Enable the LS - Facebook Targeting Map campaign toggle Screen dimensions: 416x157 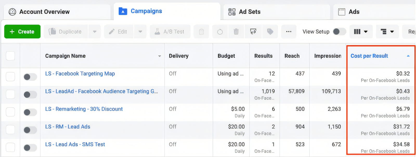(x=30, y=77)
